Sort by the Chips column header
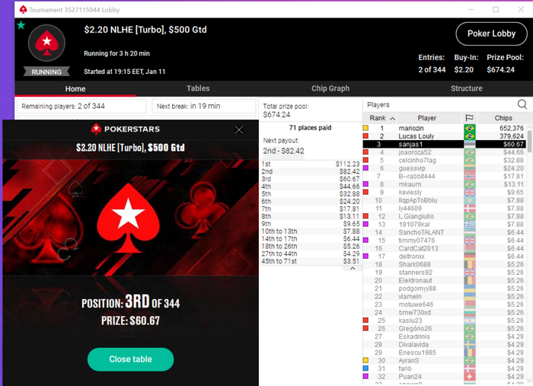533x386 pixels. (503, 118)
